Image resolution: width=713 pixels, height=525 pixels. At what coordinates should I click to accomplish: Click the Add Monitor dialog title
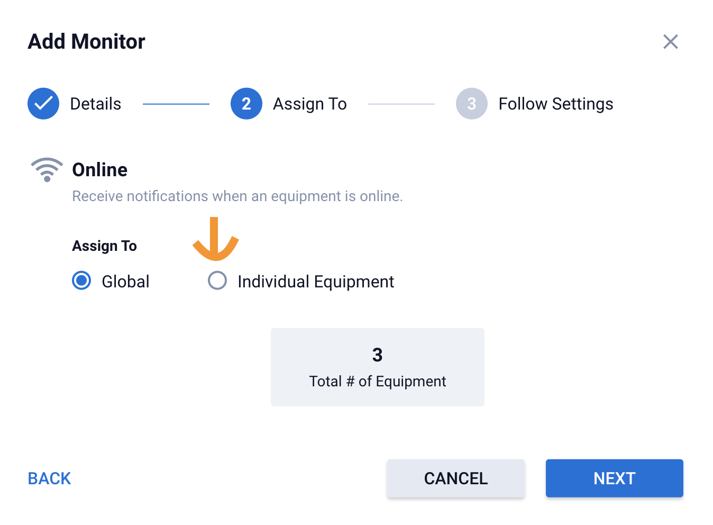click(86, 42)
